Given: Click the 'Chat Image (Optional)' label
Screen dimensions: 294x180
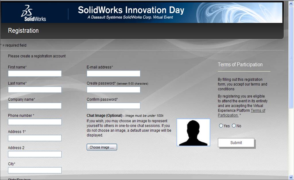Looking at the screenshot, I should [105, 116].
